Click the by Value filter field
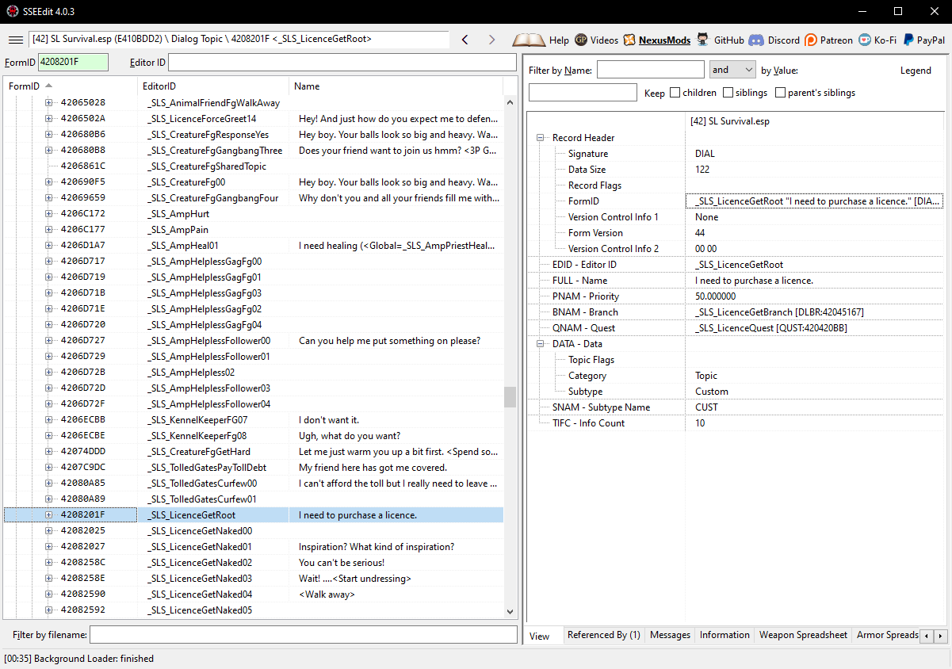Screen dimensions: 952x669 pos(583,93)
